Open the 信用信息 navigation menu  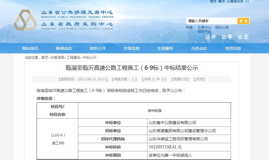click(x=233, y=48)
